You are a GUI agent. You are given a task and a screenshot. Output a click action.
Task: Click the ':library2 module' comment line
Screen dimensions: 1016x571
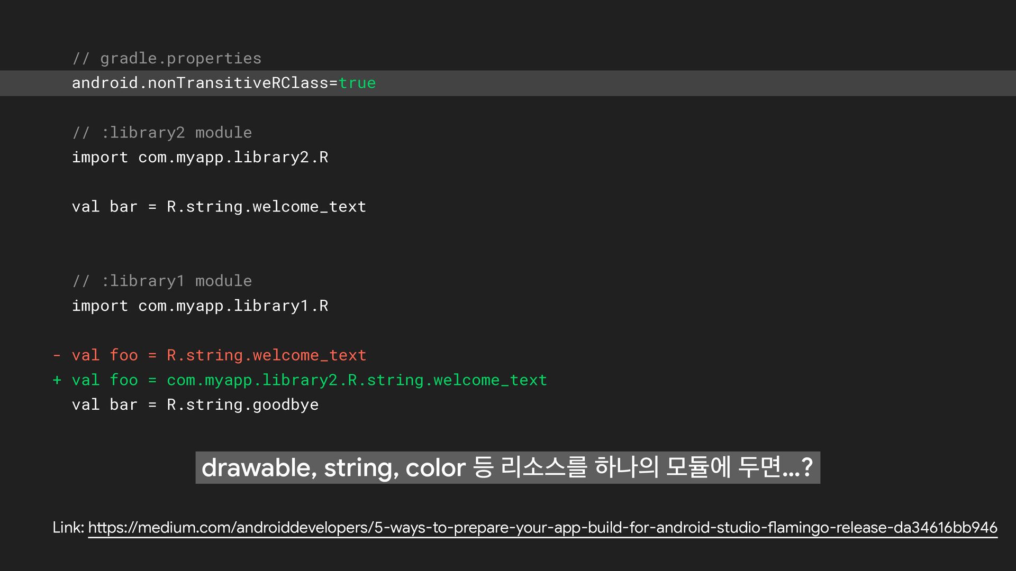tap(162, 132)
